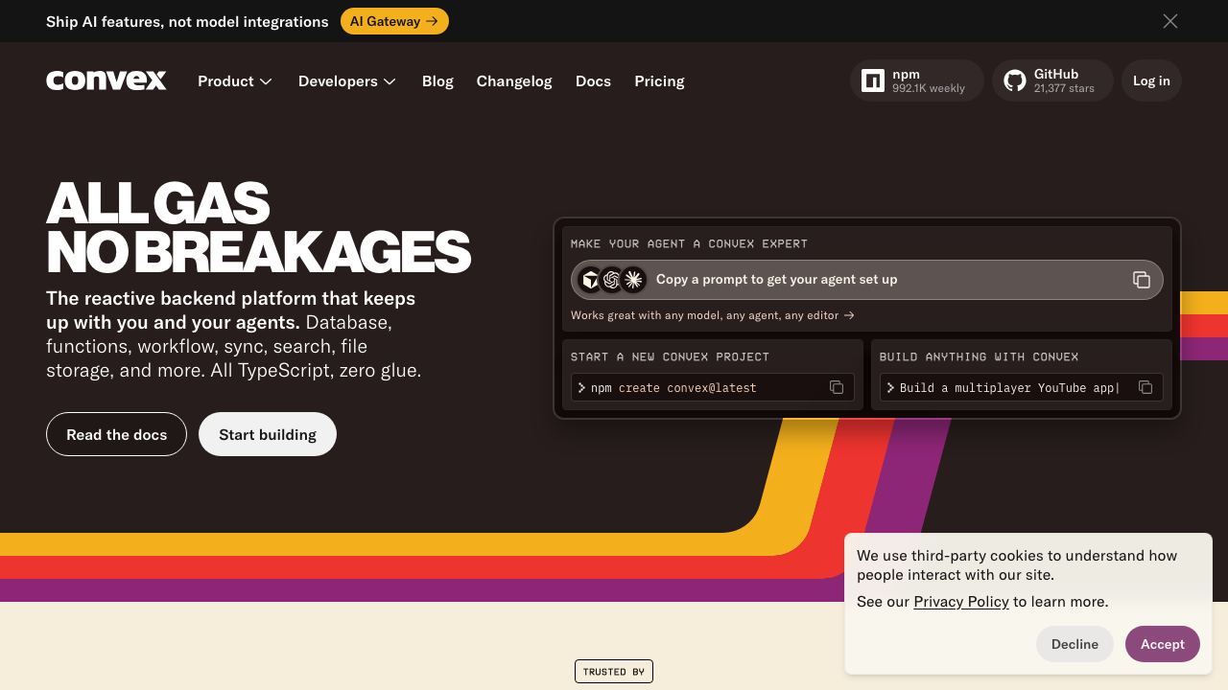Open the Docs page
The width and height of the screenshot is (1228, 690).
click(x=593, y=81)
